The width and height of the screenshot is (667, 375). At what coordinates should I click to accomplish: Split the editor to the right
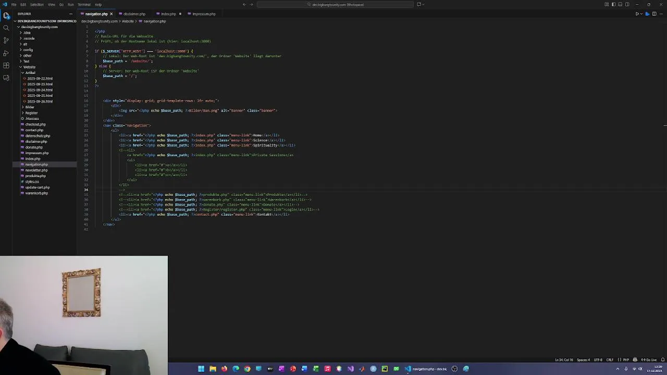[654, 14]
